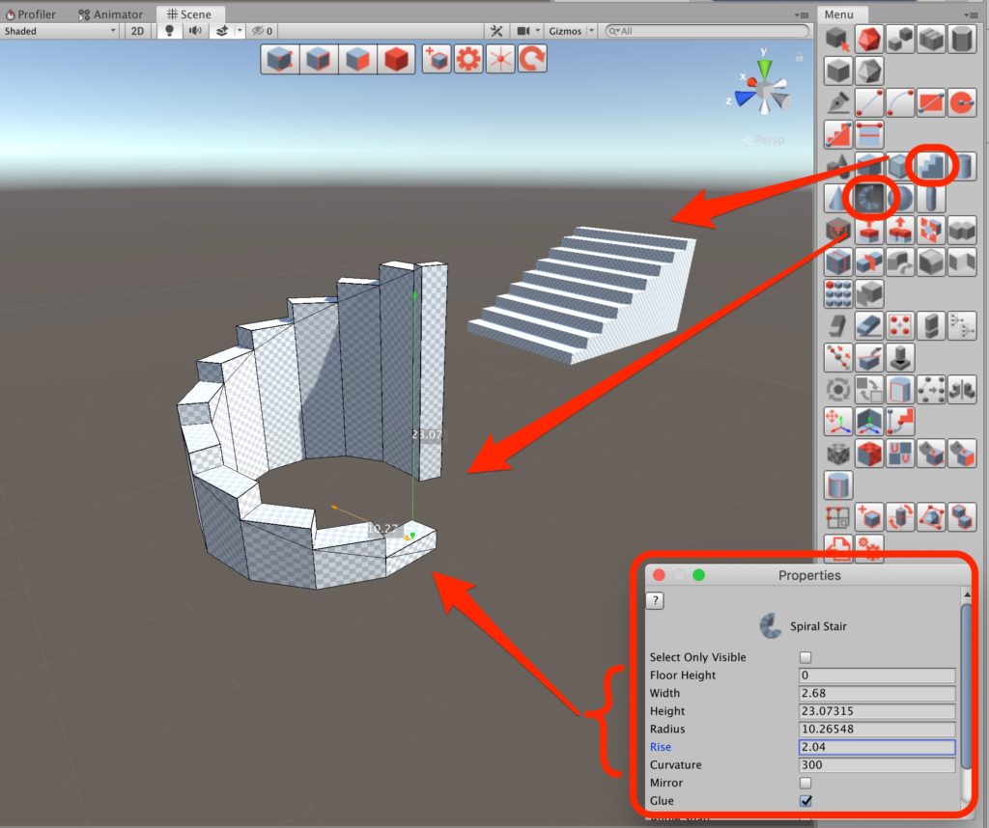This screenshot has height=828, width=989.
Task: Click the red icosphere icon in Menu
Action: tap(869, 40)
